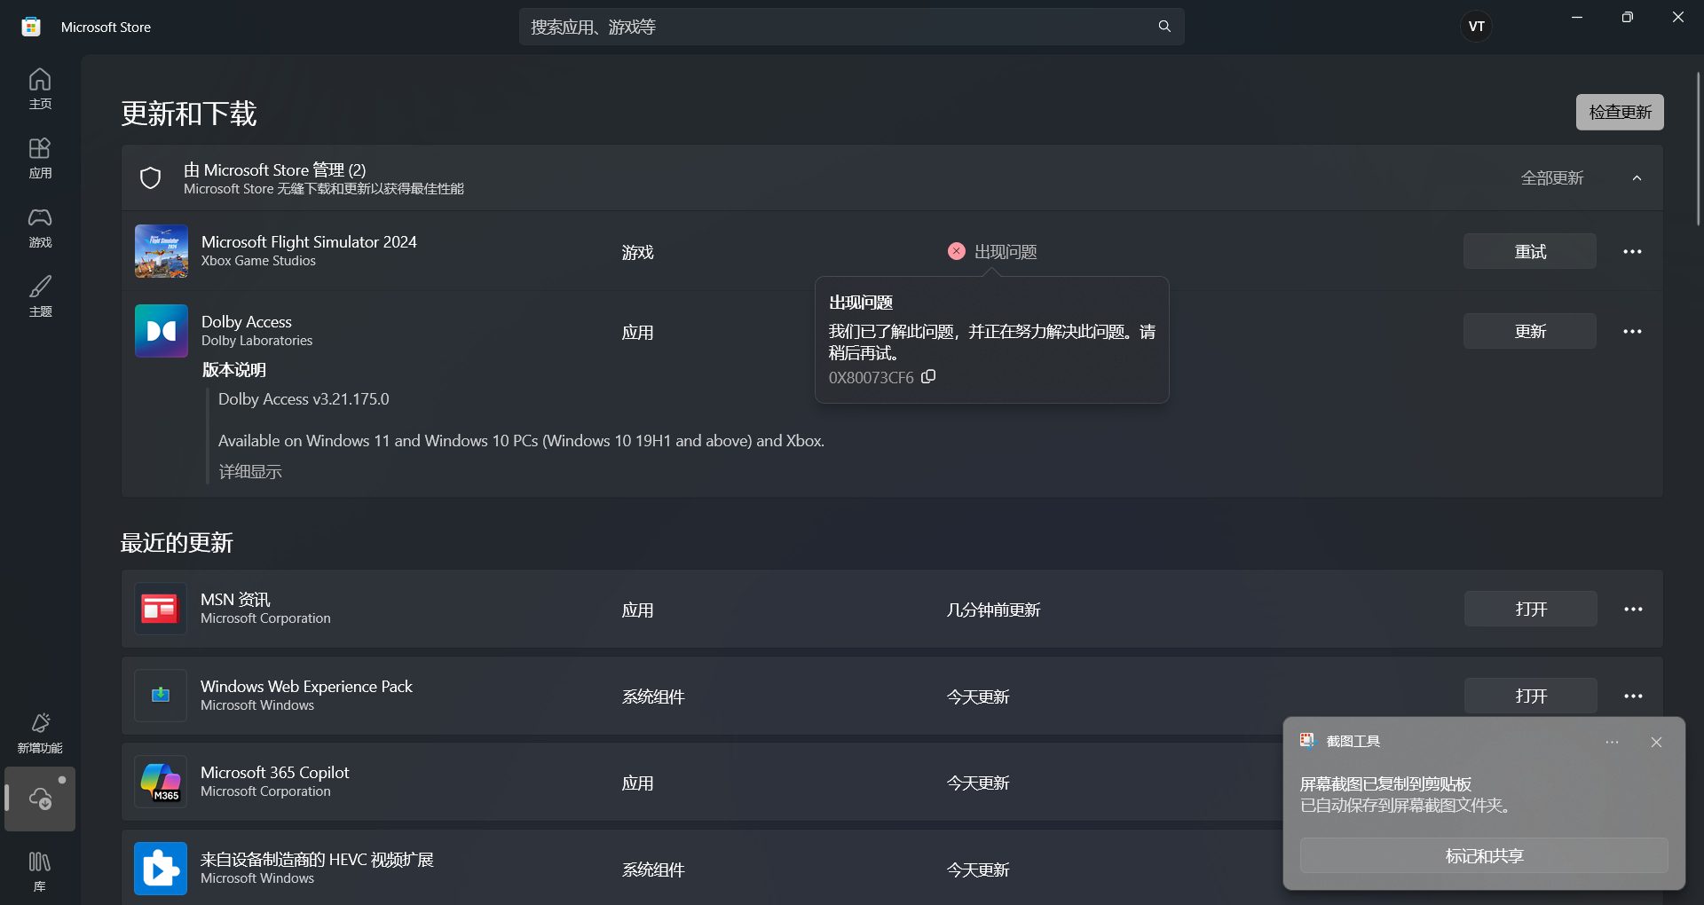Click the Dolby Access title text
The height and width of the screenshot is (905, 1704).
(247, 321)
